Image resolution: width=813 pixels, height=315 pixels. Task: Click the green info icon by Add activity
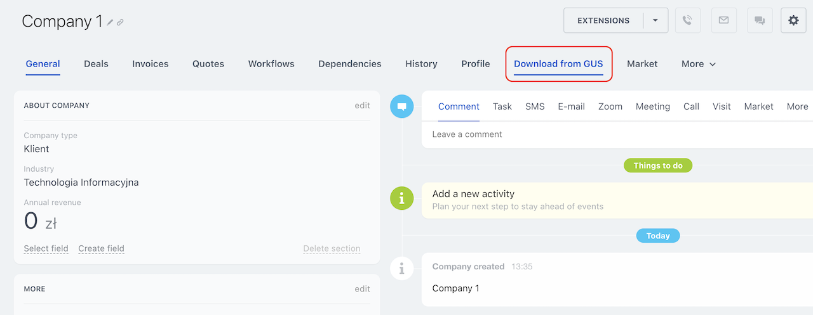point(401,199)
